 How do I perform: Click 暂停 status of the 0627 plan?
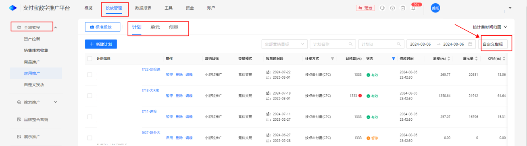pos(372,138)
